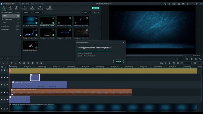Click the zoom in plus icon

[x=195, y=63]
